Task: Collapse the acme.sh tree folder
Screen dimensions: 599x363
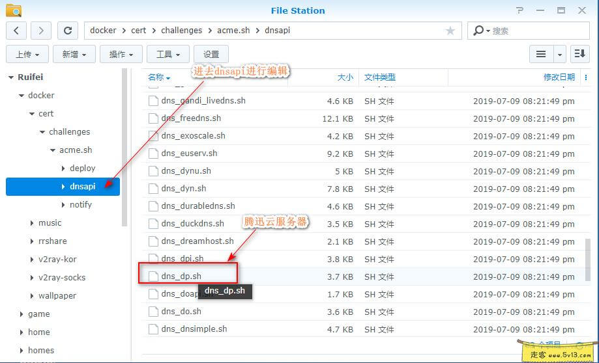Action: point(53,150)
